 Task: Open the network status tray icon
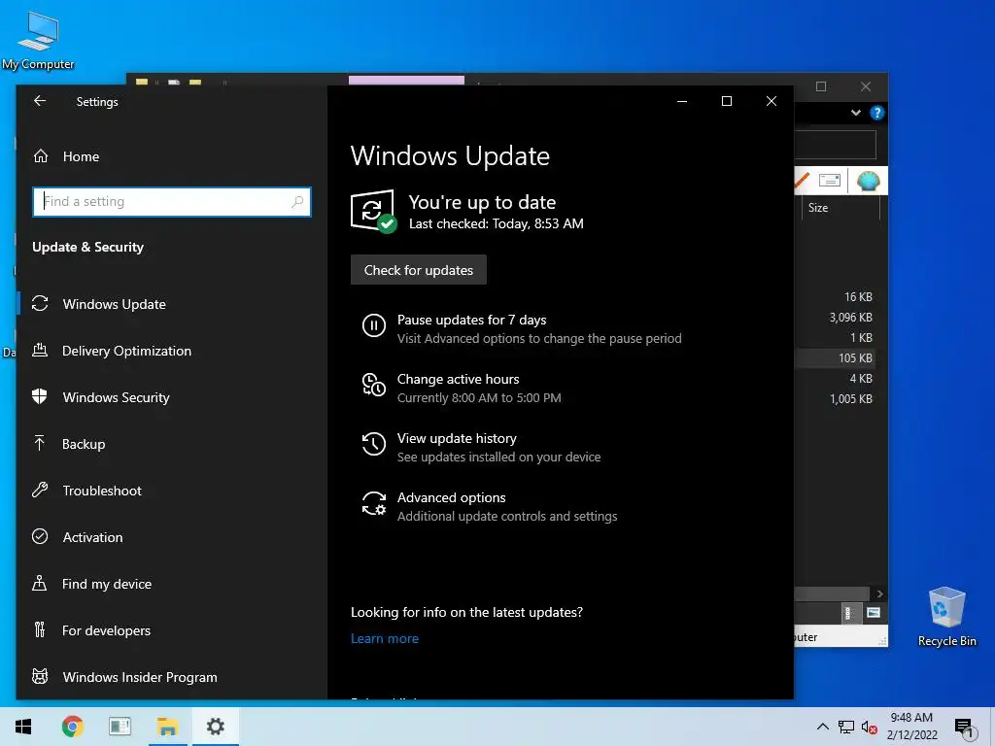click(x=846, y=727)
